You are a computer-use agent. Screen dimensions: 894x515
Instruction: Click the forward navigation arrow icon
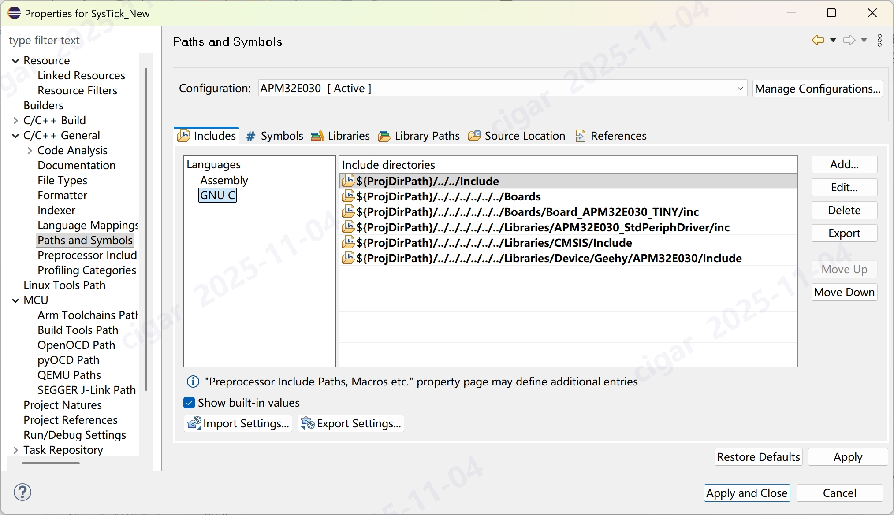point(849,41)
